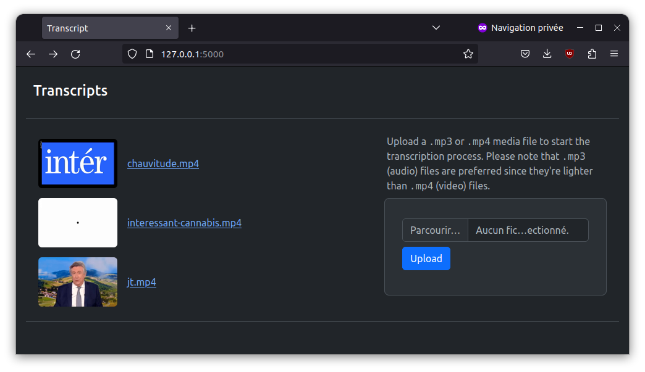This screenshot has width=645, height=372.
Task: Reload the current page
Action: coord(75,54)
